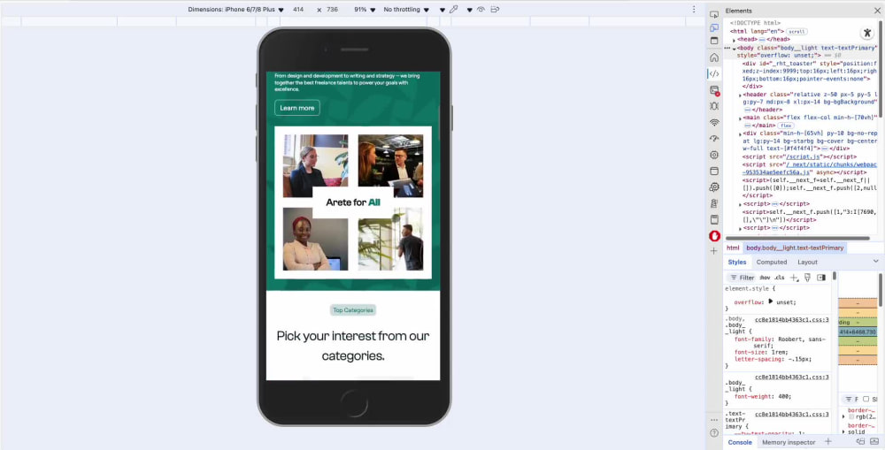The image size is (885, 450).
Task: Expand the overflow unset property triangle
Action: coord(771,301)
